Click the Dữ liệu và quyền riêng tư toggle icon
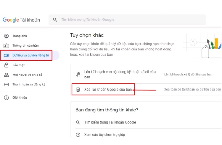 [7, 55]
